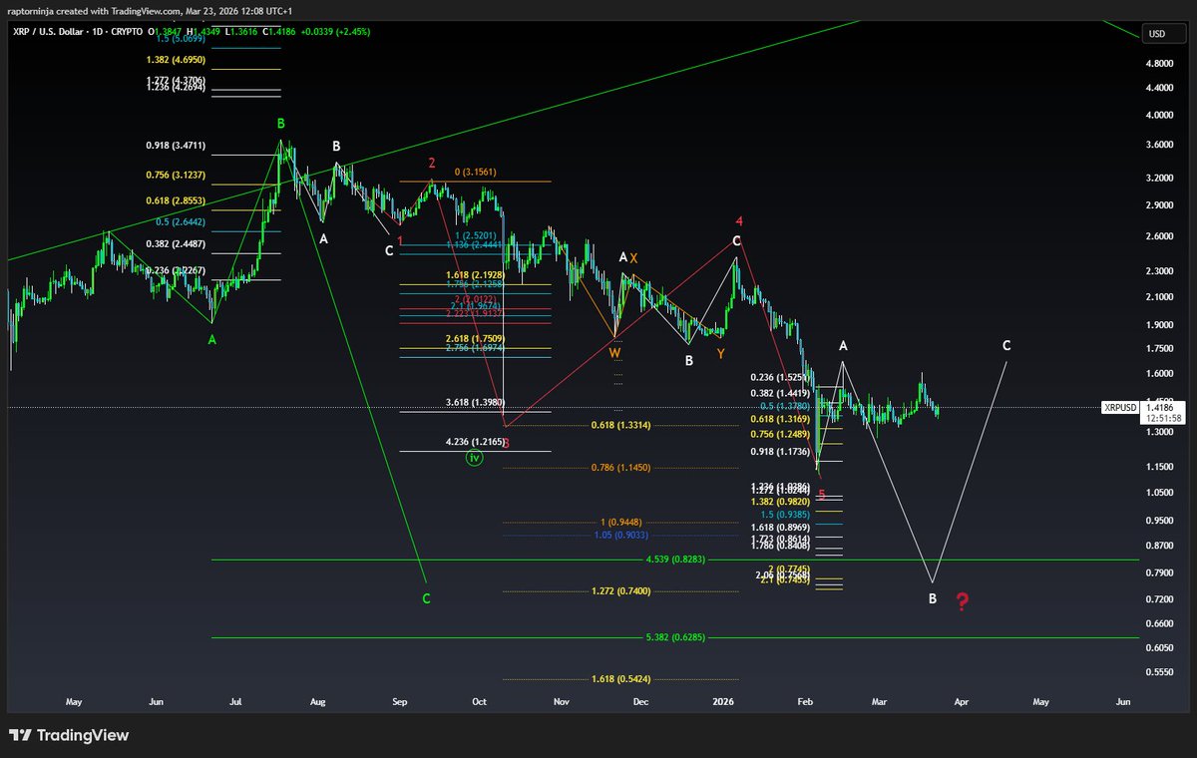The height and width of the screenshot is (758, 1197).
Task: Click the orange Y wave label
Action: point(720,353)
